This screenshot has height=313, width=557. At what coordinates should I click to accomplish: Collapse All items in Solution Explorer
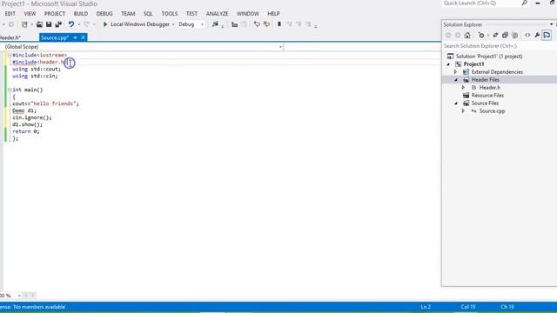[505, 35]
